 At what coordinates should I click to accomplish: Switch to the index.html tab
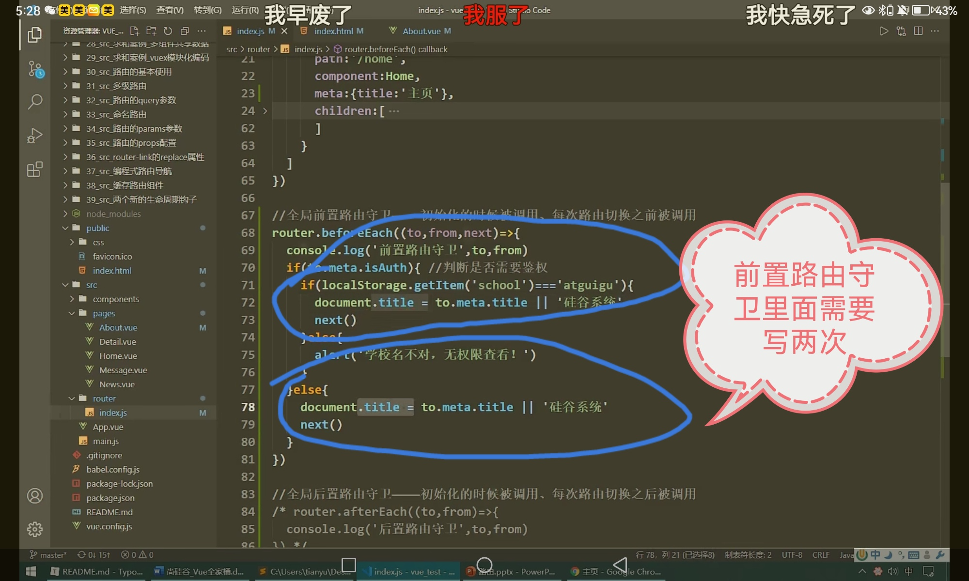[x=333, y=31]
